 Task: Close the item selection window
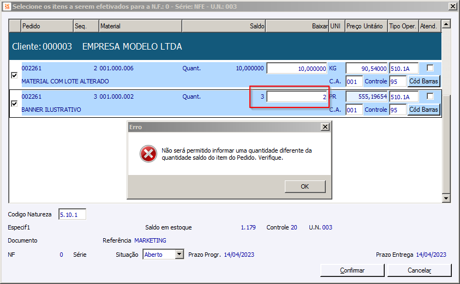tap(453, 7)
